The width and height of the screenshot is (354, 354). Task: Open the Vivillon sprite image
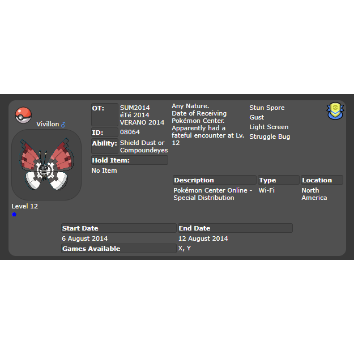[x=46, y=165]
